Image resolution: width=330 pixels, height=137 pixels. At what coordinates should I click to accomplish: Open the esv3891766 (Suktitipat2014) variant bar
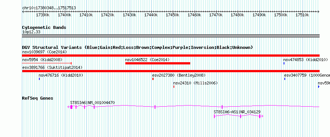(171, 71)
